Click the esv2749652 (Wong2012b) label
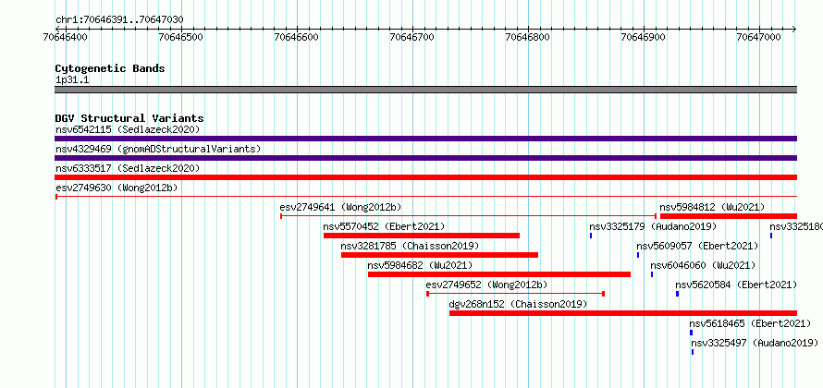The image size is (823, 388). click(486, 285)
